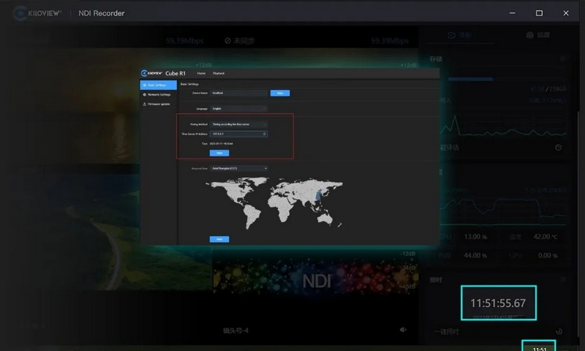Open Network Settings in the sidebar
585x351 pixels.
point(158,95)
